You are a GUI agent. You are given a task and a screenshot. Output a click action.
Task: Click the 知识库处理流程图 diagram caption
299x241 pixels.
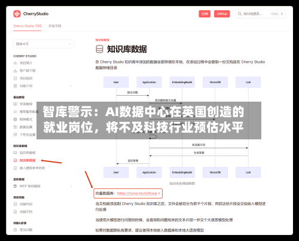coord(182,184)
